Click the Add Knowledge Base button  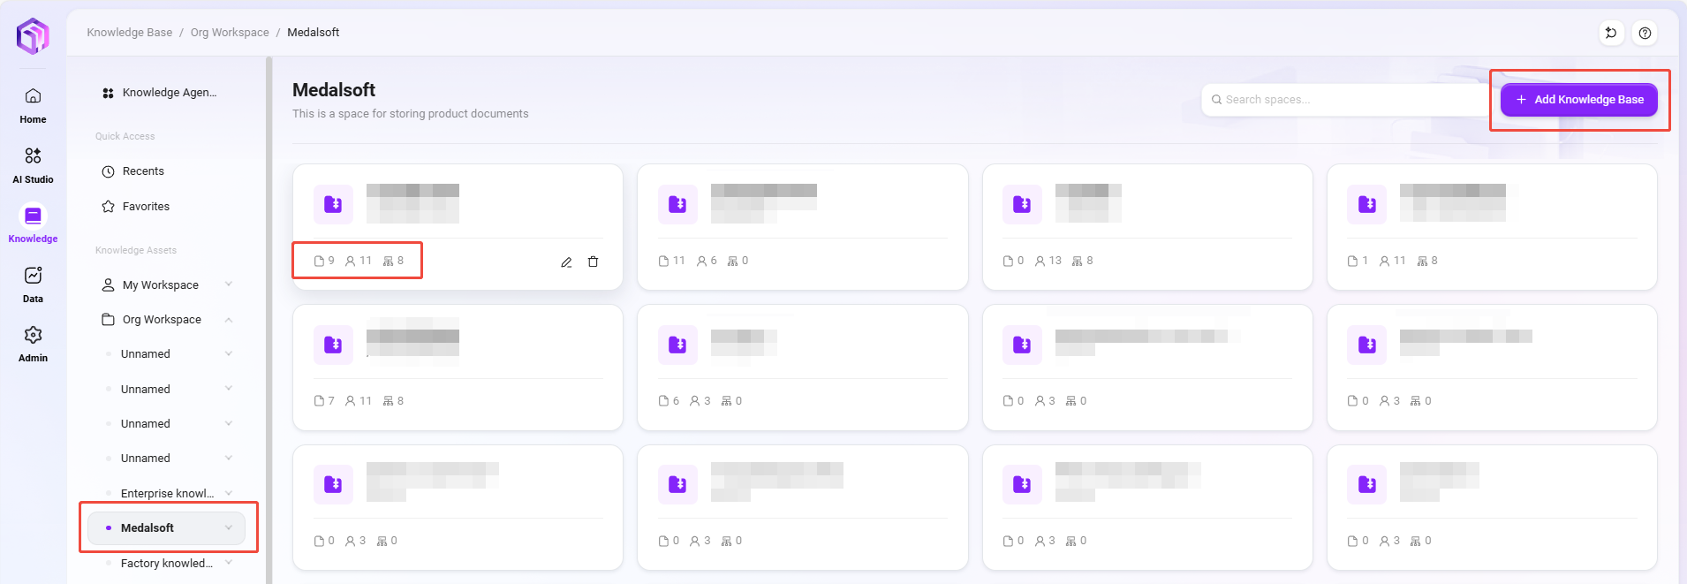(x=1578, y=100)
